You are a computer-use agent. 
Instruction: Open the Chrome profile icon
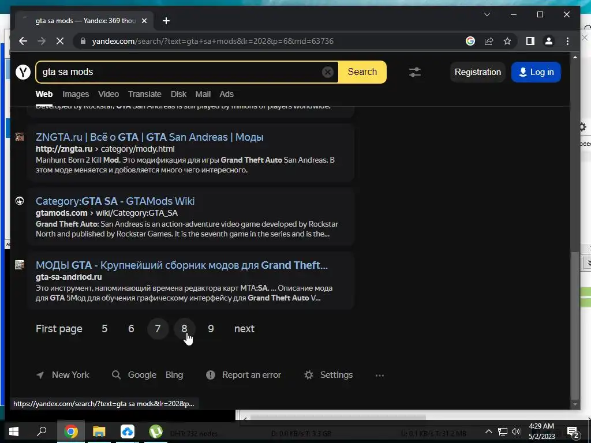click(x=549, y=41)
